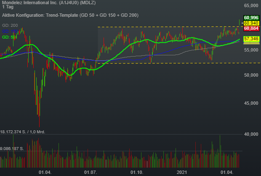Click the 55,000 price axis label
The image size is (261, 176).
(251, 50)
